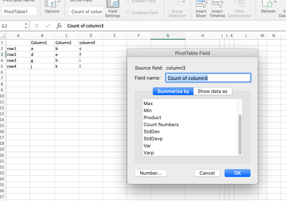Select Varp in summarize list
The image size is (286, 201).
pyautogui.click(x=190, y=153)
